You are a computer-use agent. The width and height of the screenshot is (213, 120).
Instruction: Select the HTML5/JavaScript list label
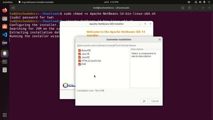(x=91, y=61)
